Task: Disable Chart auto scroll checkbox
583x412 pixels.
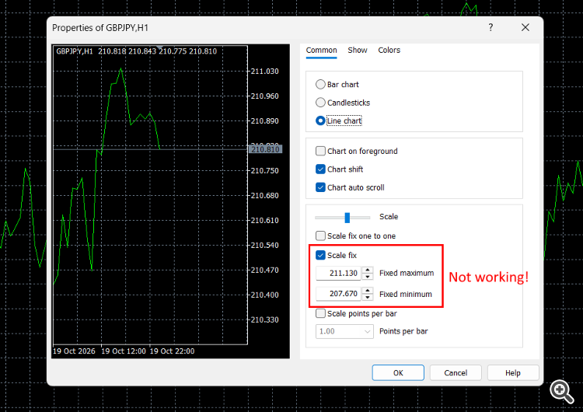Action: [x=320, y=187]
